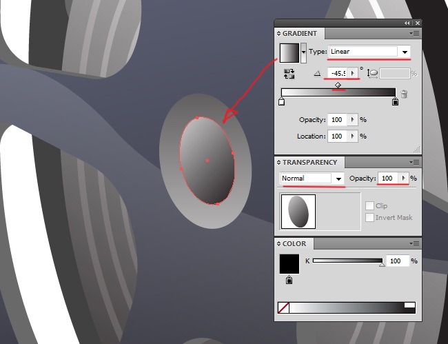Click the Transparency Opacity value field
The width and height of the screenshot is (448, 344).
[388, 179]
